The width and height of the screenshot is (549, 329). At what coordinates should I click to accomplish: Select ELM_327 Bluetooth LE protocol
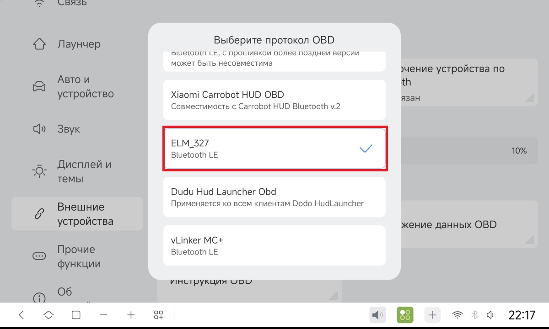274,149
